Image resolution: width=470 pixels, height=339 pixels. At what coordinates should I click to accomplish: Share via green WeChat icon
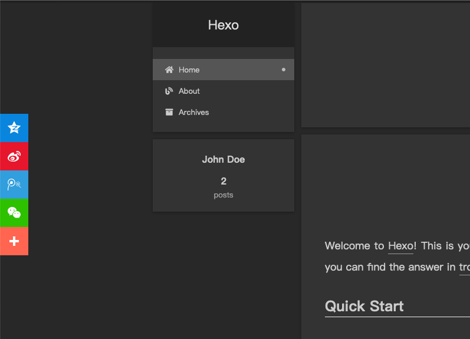14,213
